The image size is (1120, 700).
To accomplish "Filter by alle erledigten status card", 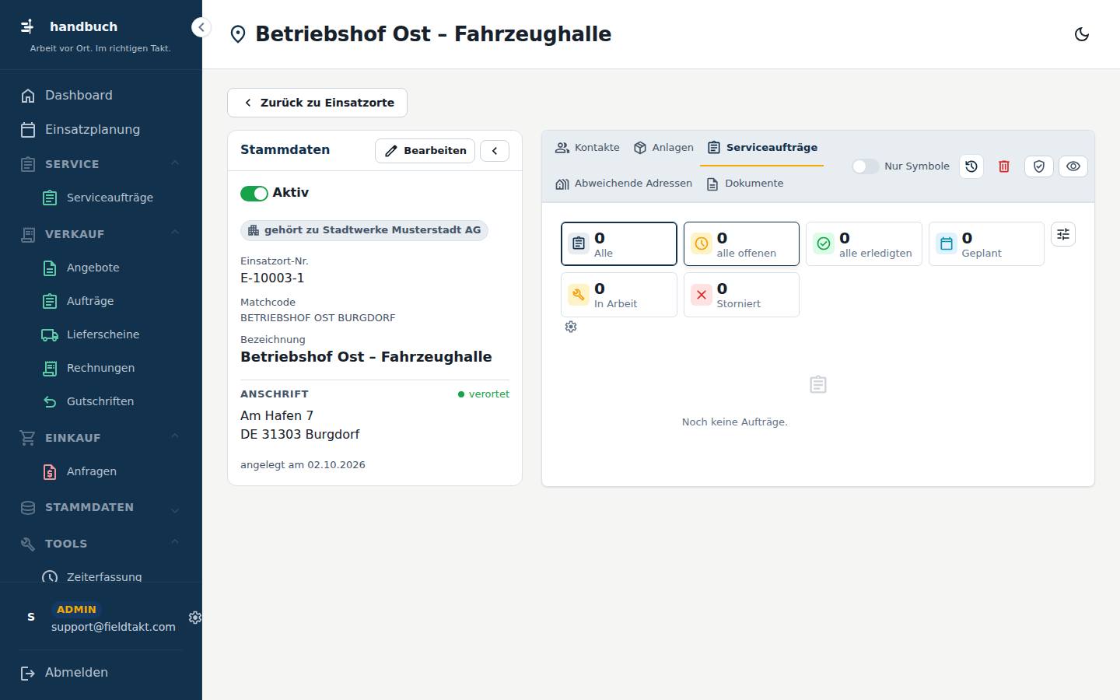I will click(x=864, y=244).
